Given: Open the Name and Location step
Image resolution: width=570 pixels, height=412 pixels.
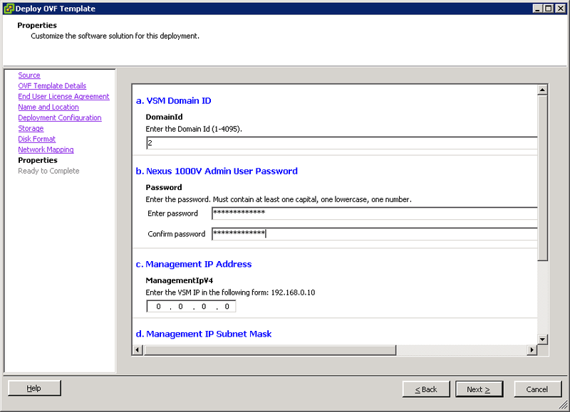Looking at the screenshot, I should [48, 107].
